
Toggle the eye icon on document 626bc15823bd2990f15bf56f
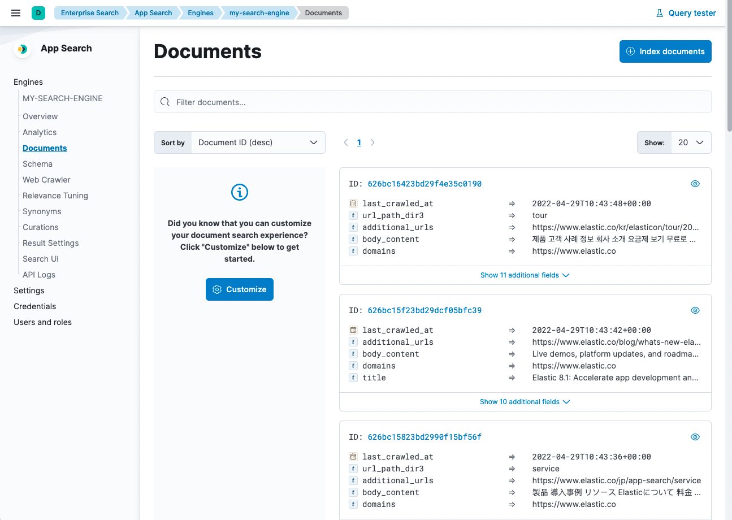(695, 436)
